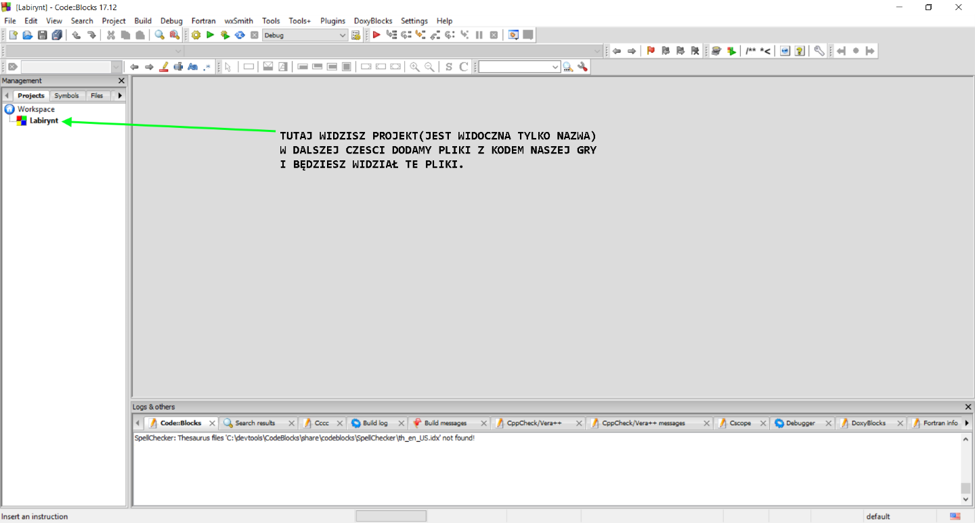Click the Save all files icon
Viewport: 975px width, 523px height.
[57, 35]
